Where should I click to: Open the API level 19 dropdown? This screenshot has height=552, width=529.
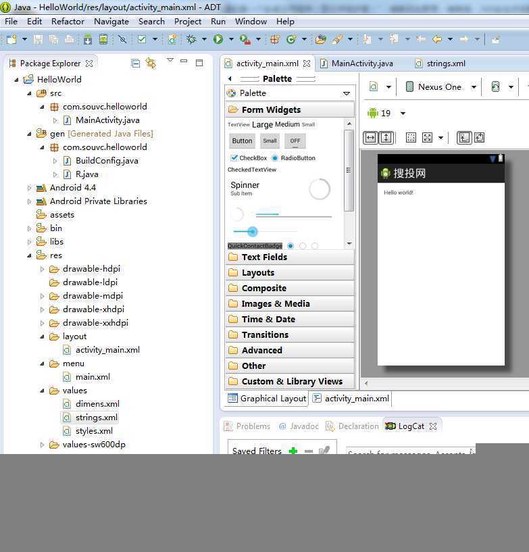pyautogui.click(x=403, y=114)
